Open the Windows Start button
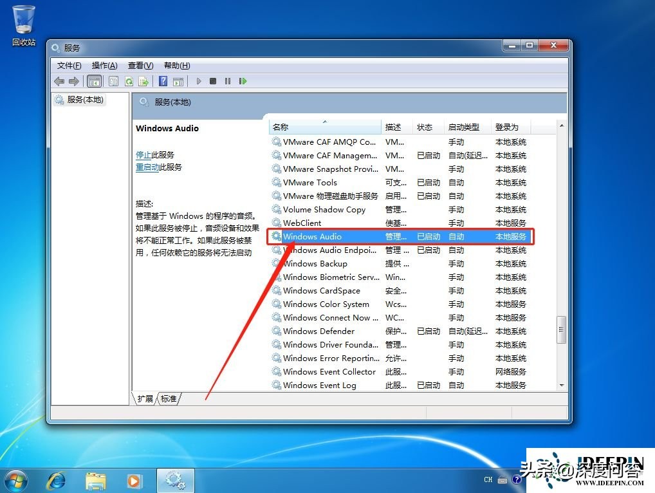Screen dimensions: 655x493 click(16, 481)
